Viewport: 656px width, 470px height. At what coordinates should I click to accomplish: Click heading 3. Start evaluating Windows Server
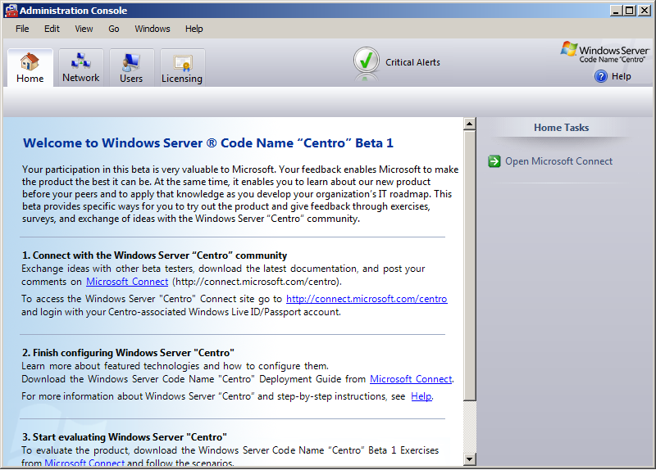(125, 437)
